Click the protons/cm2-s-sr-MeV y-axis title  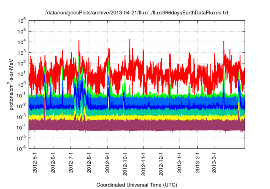tap(11, 84)
